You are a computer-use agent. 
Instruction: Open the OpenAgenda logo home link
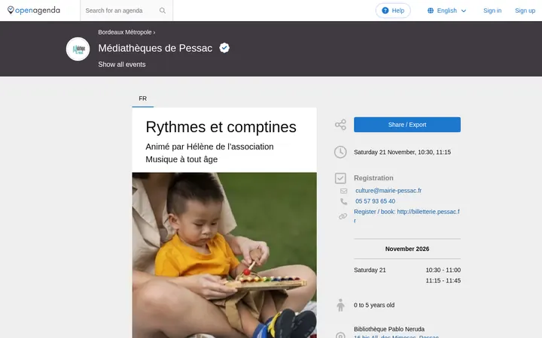click(x=34, y=11)
